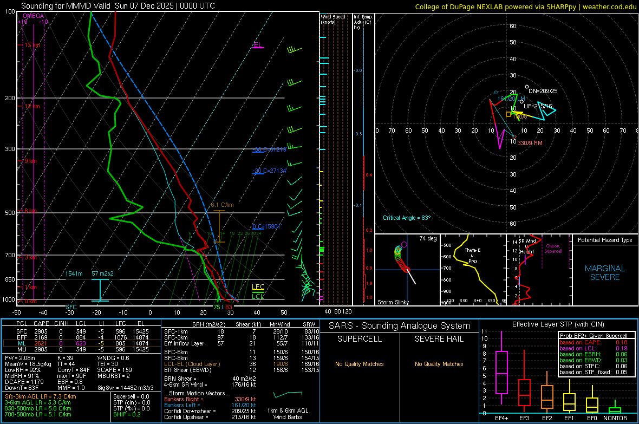This screenshot has width=639, height=424.
Task: Click 'No Quality Matches' under SEVERE HAIL
Action: pos(439,364)
